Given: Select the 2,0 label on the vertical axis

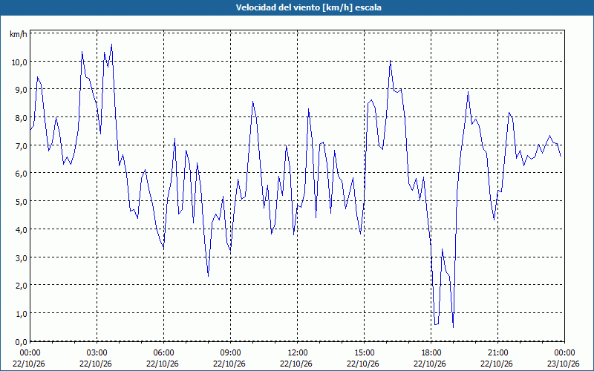Looking at the screenshot, I should 21,286.
